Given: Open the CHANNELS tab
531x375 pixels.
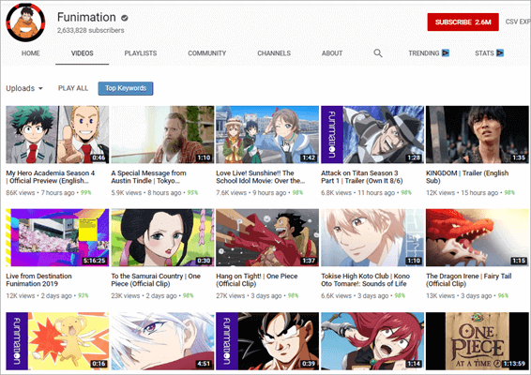Looking at the screenshot, I should (274, 53).
